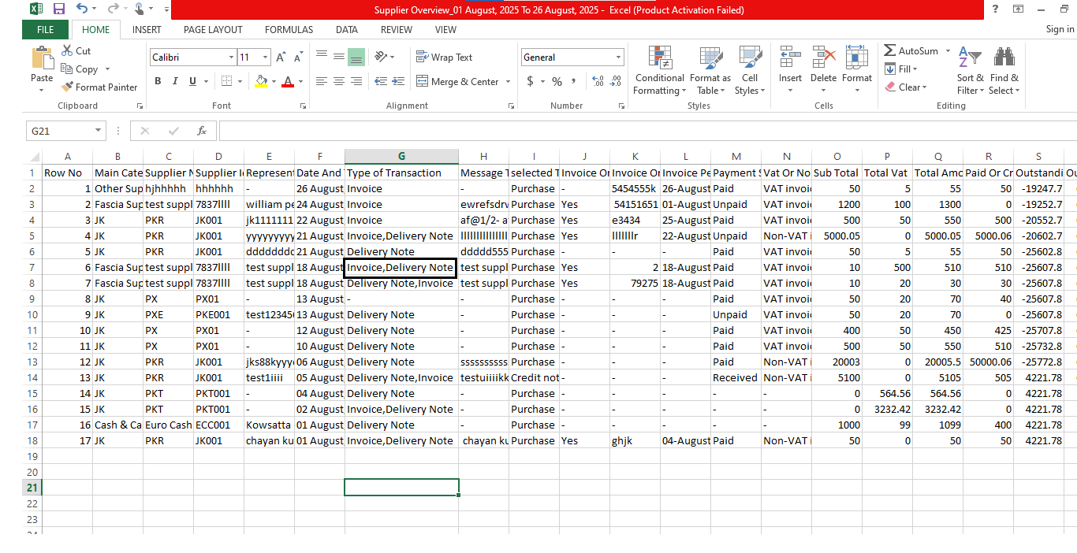The width and height of the screenshot is (1077, 553).
Task: Decrease font size with the small A
Action: [298, 58]
